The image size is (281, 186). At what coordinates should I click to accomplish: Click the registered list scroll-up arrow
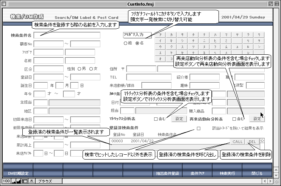click(x=262, y=141)
